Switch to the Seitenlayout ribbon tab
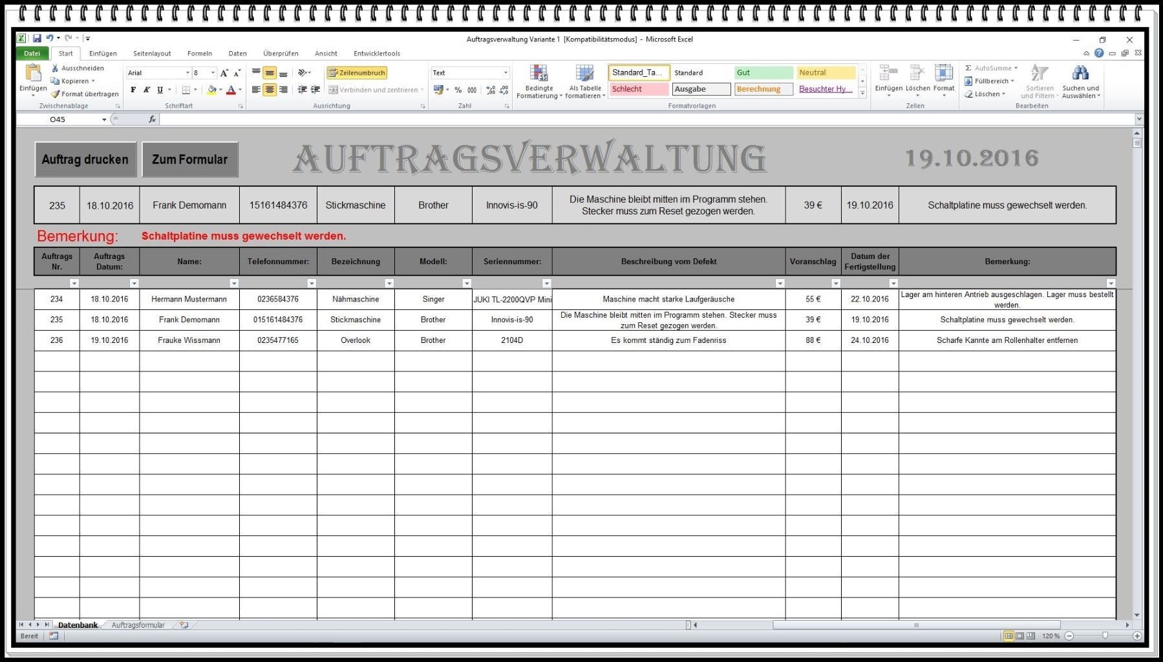 click(152, 54)
